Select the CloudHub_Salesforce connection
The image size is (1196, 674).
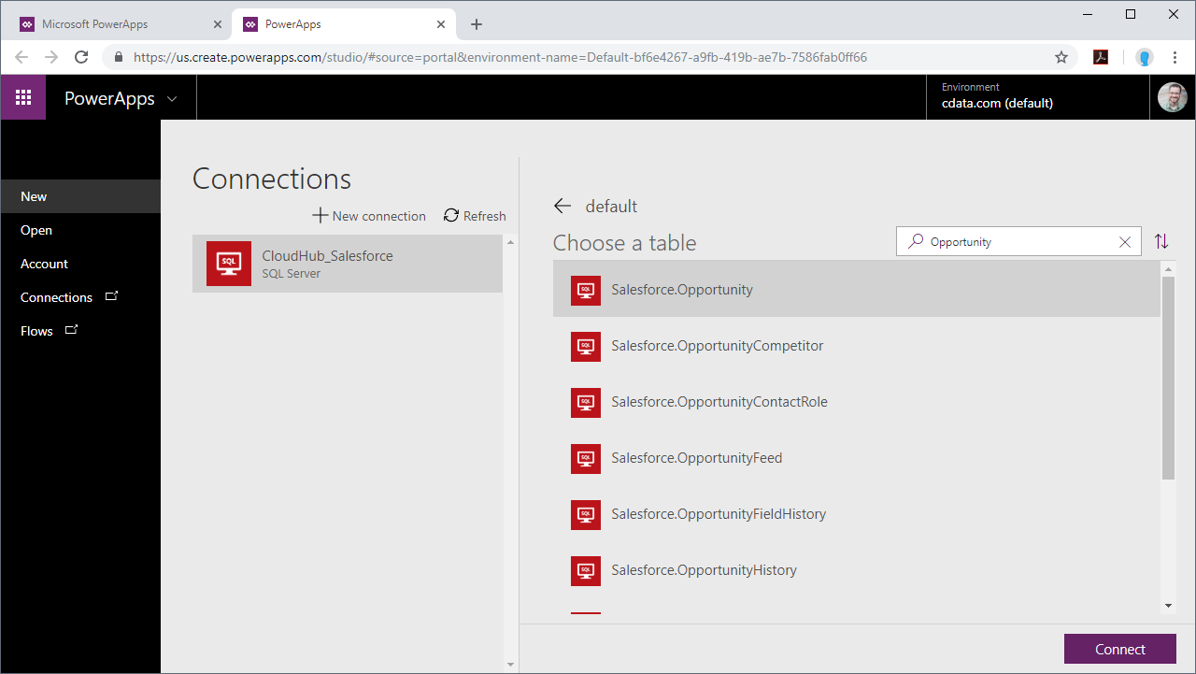(348, 264)
